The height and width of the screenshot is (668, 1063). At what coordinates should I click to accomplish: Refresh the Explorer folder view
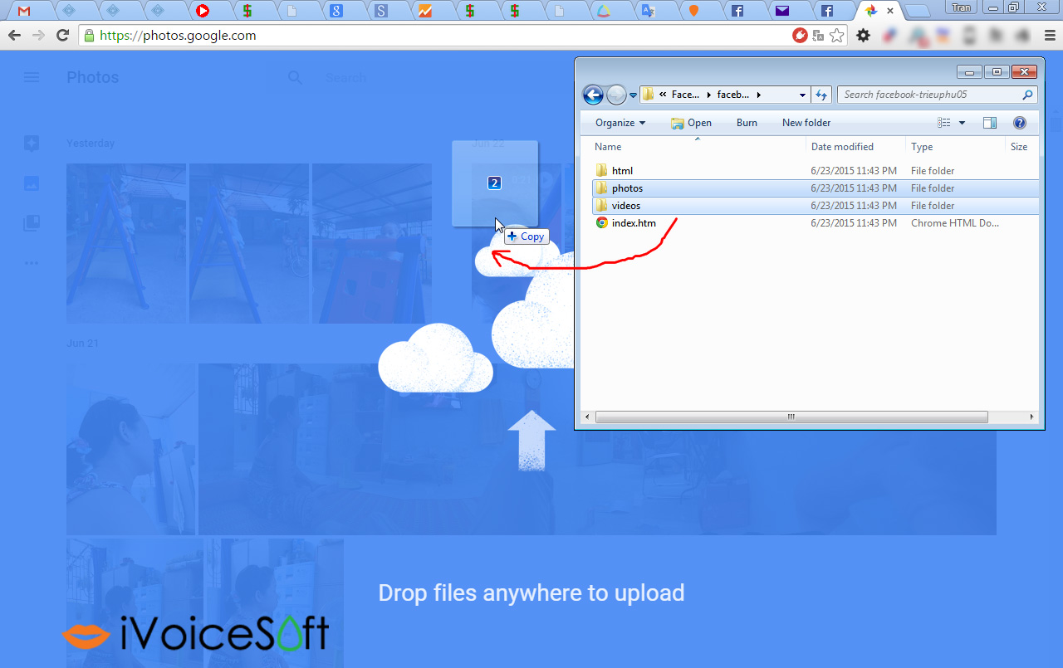[821, 95]
